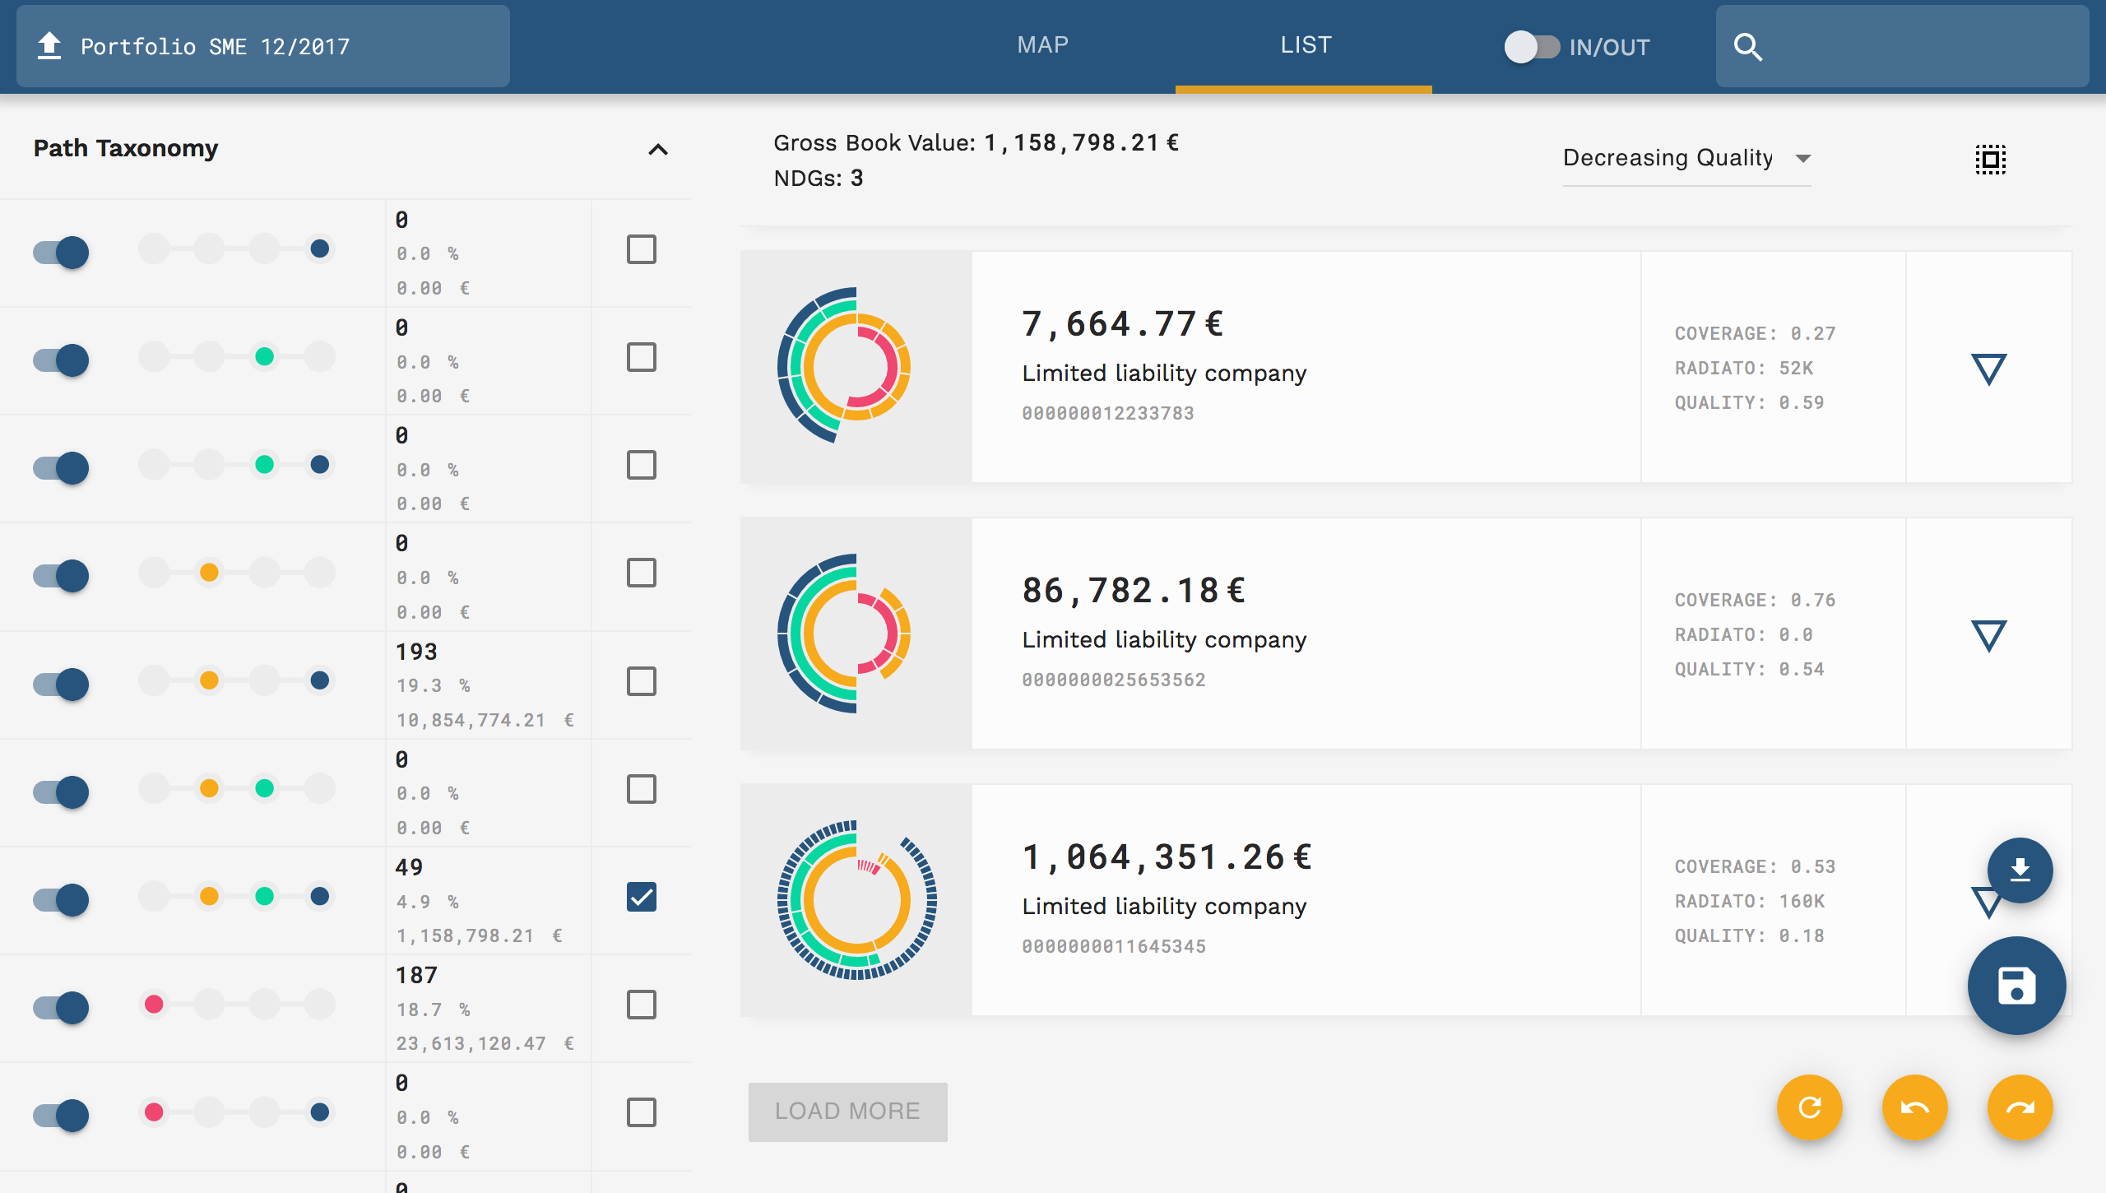Switch to LIST tab in top navigation
The height and width of the screenshot is (1193, 2106).
(1301, 44)
